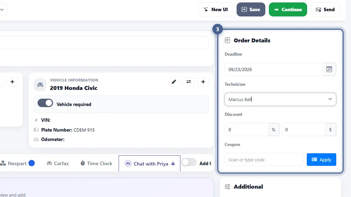Screen dimensions: 351x197
Task: Click the Additional settings sliders icon
Action: point(227,187)
